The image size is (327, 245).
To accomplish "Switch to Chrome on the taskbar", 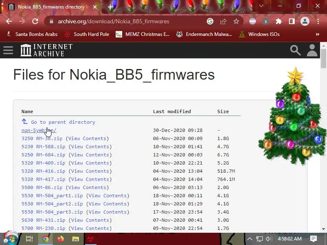I will tap(45, 239).
